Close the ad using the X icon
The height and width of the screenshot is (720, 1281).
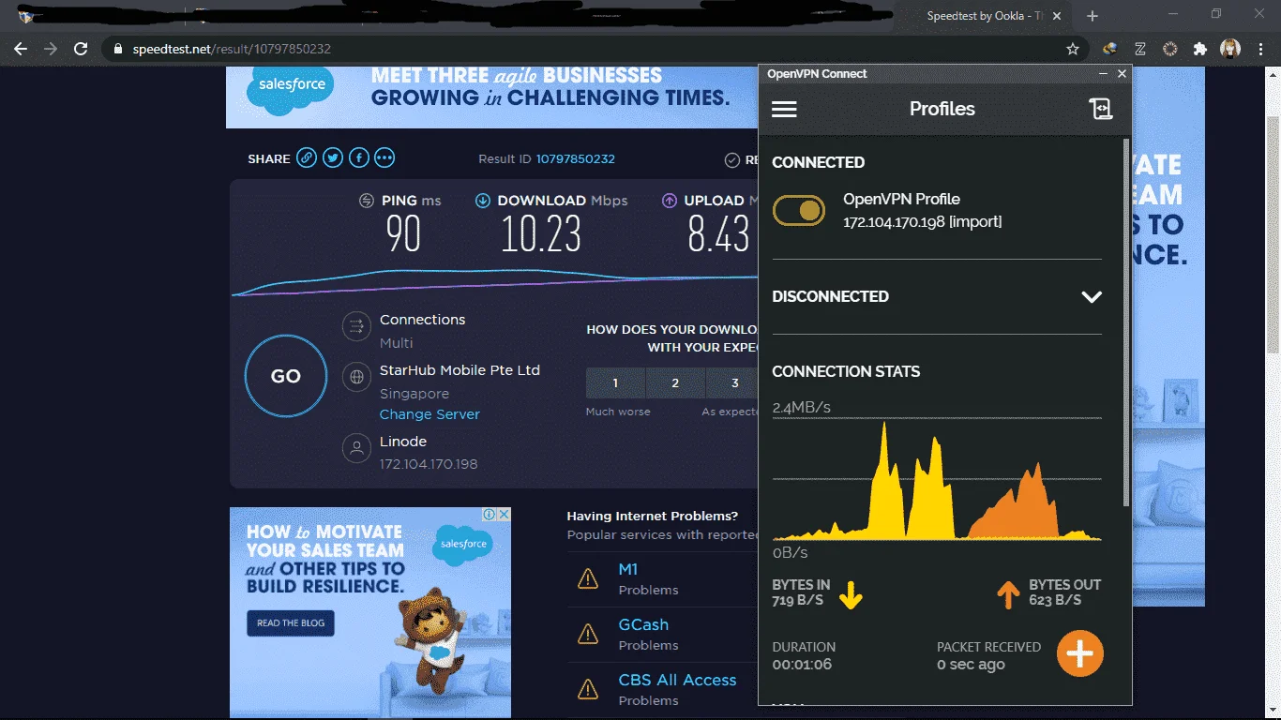pyautogui.click(x=504, y=515)
